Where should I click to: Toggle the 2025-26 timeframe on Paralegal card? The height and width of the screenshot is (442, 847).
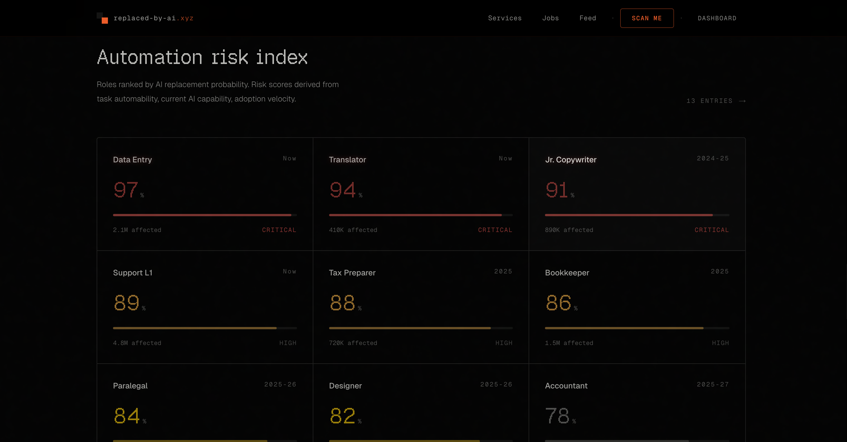[x=280, y=384]
